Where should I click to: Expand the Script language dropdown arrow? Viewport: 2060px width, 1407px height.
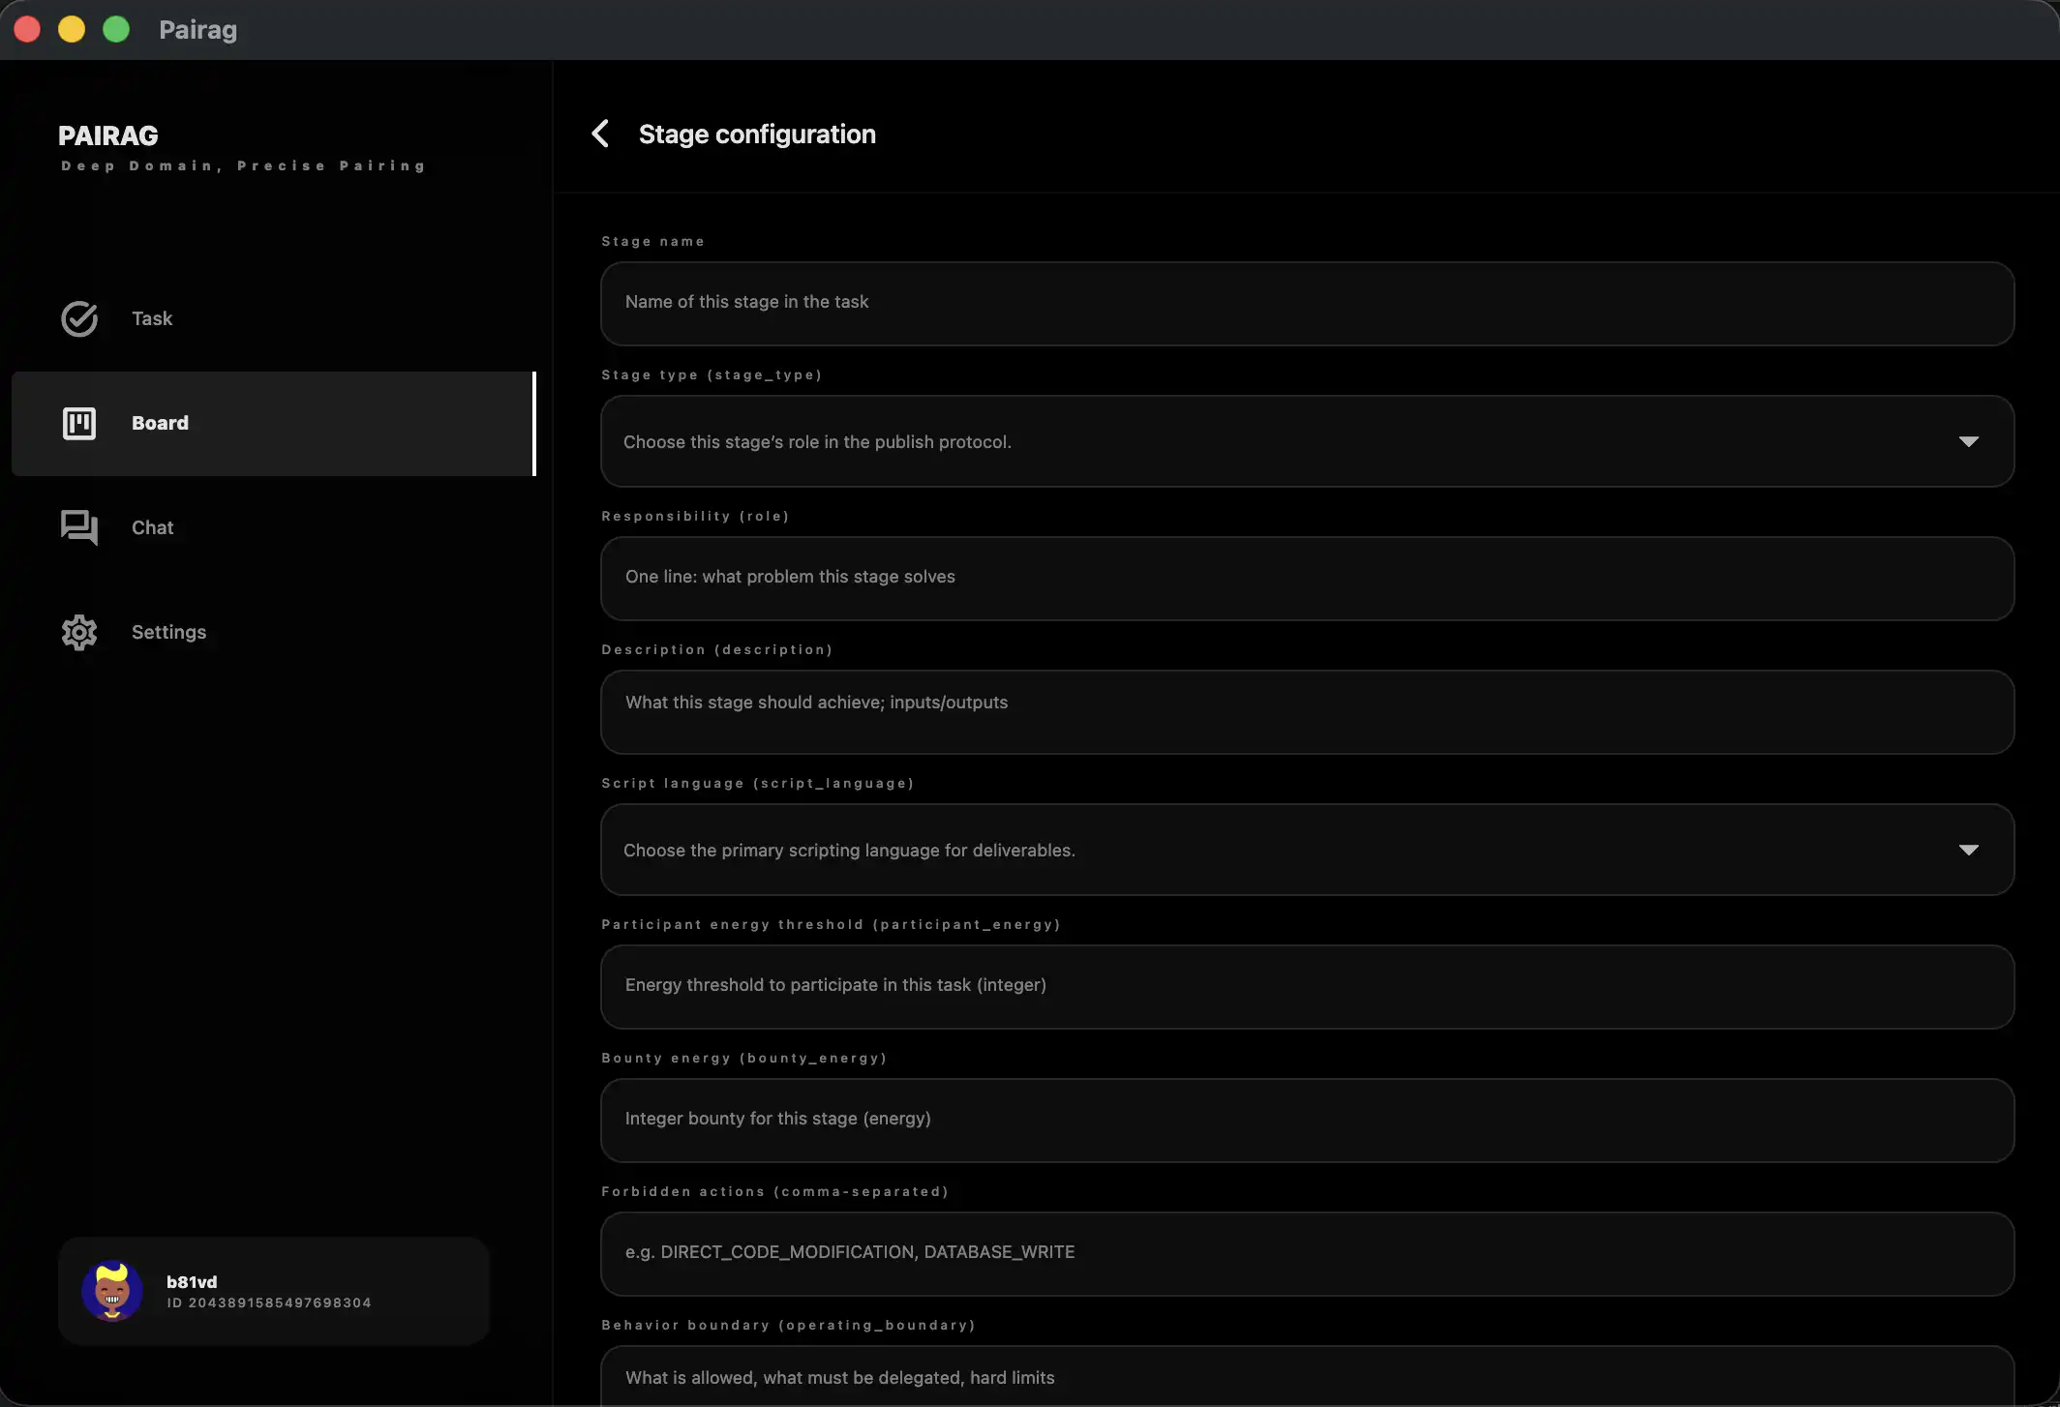click(1968, 850)
